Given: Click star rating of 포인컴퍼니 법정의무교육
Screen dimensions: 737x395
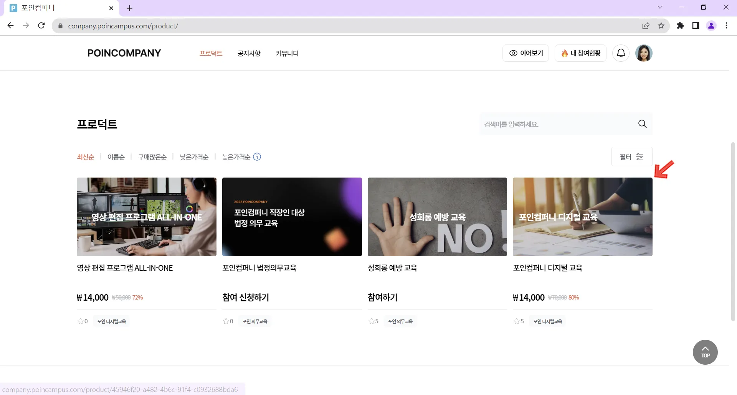Looking at the screenshot, I should click(228, 321).
